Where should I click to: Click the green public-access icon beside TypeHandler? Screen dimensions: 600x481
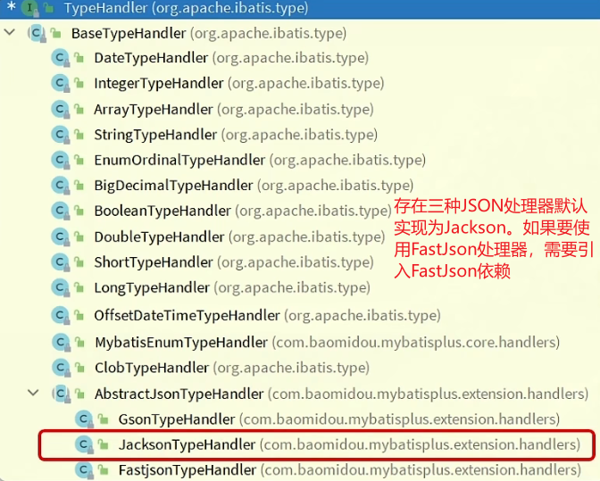(48, 8)
